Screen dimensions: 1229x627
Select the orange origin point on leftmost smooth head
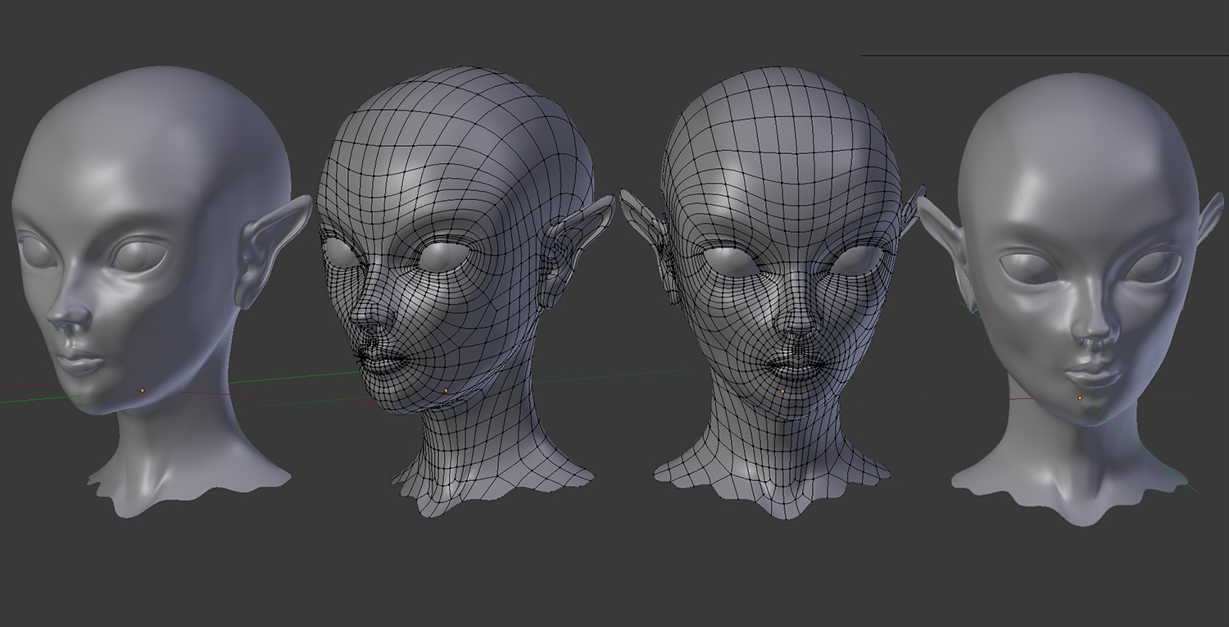click(142, 390)
